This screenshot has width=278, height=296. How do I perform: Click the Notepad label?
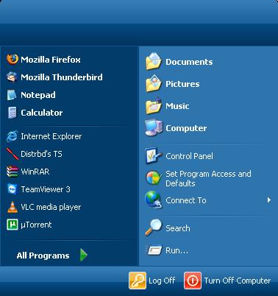point(38,95)
